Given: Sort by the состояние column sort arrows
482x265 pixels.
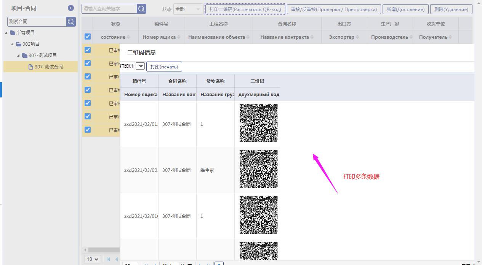Looking at the screenshot, I should [x=128, y=37].
